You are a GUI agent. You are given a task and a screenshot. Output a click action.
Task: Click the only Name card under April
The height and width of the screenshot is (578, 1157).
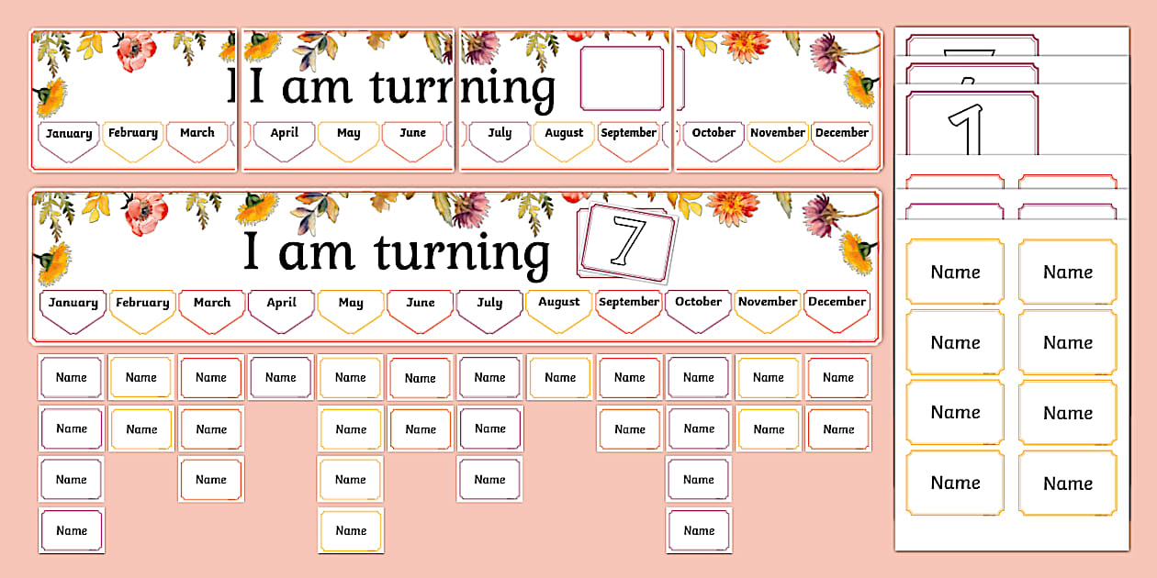click(281, 377)
